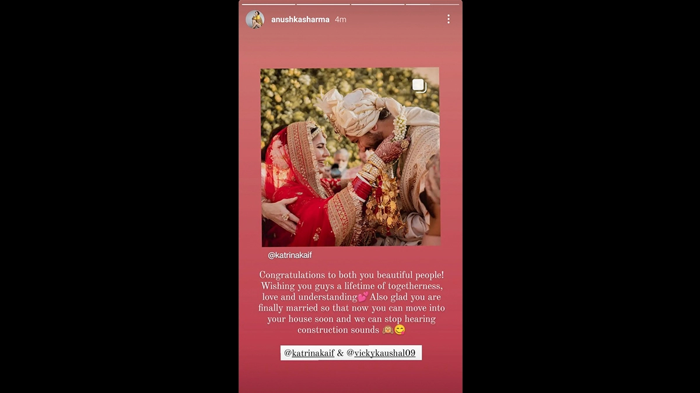Click the see-no-evil monkey emoji
Image resolution: width=700 pixels, height=393 pixels.
pyautogui.click(x=387, y=330)
